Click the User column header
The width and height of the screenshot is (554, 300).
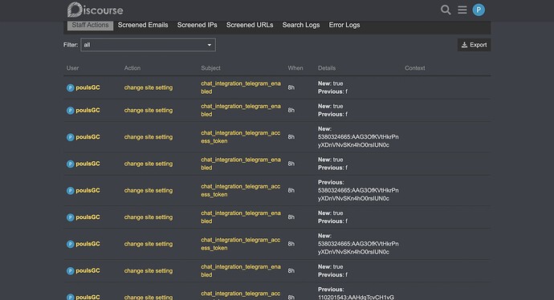click(73, 68)
